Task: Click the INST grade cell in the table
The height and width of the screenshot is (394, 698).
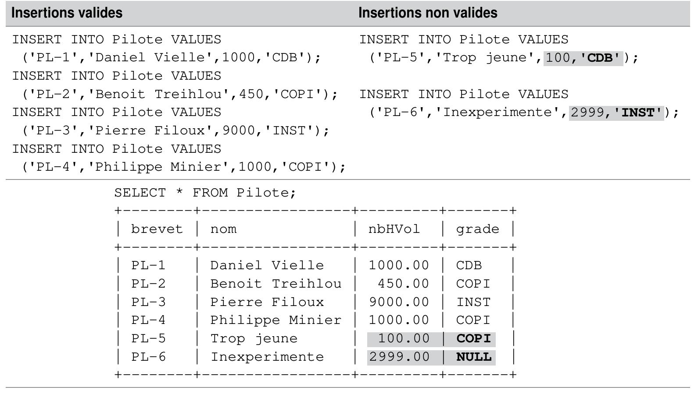Action: point(473,302)
